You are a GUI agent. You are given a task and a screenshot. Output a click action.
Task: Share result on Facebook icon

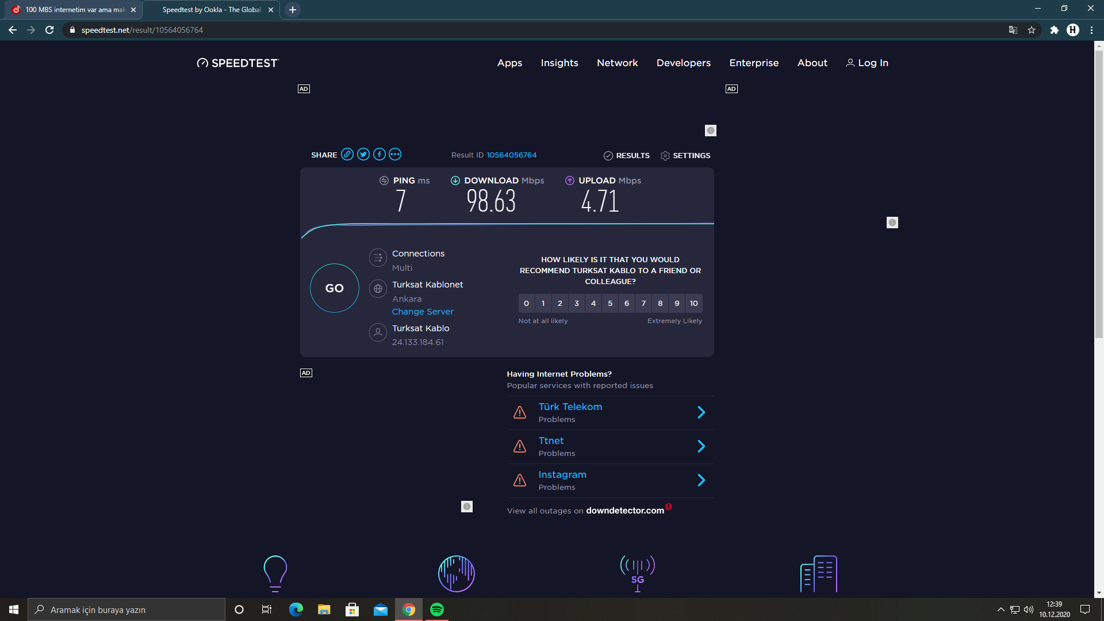click(x=379, y=155)
